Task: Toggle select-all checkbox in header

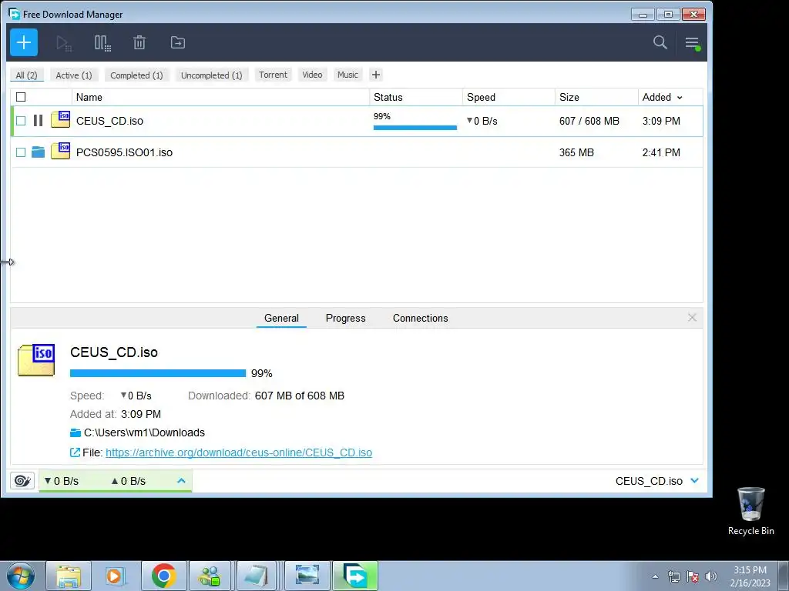Action: 21,97
